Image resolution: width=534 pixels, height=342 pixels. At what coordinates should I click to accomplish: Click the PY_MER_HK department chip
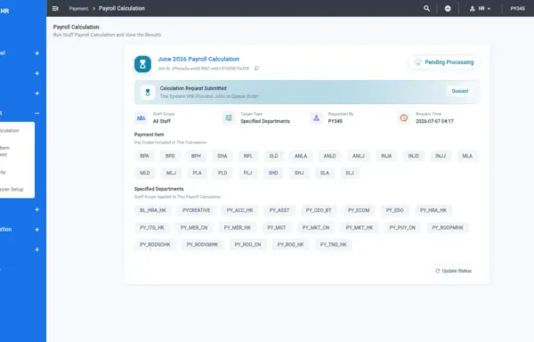(x=238, y=227)
